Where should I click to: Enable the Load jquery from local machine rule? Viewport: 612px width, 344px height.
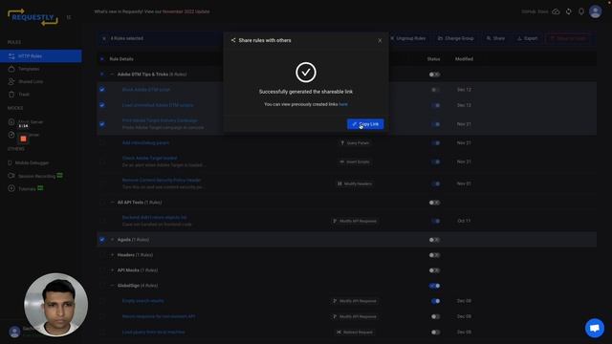point(436,333)
